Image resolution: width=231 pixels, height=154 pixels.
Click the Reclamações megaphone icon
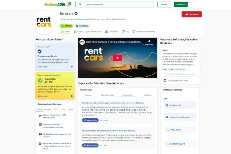click(x=87, y=31)
